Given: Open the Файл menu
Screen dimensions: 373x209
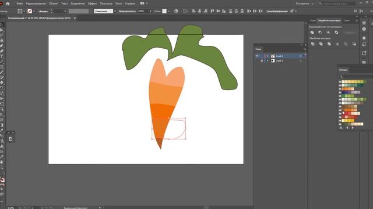Looking at the screenshot, I should click(20, 3).
